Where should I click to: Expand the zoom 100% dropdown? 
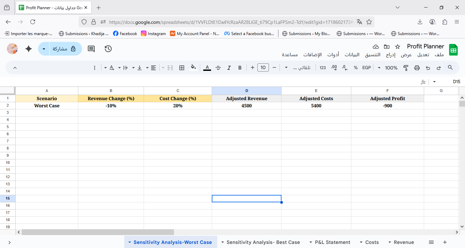click(x=388, y=68)
